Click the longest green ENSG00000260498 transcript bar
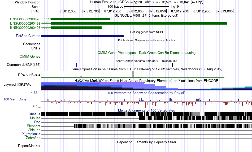The width and height of the screenshot is (252, 152). pos(139,23)
